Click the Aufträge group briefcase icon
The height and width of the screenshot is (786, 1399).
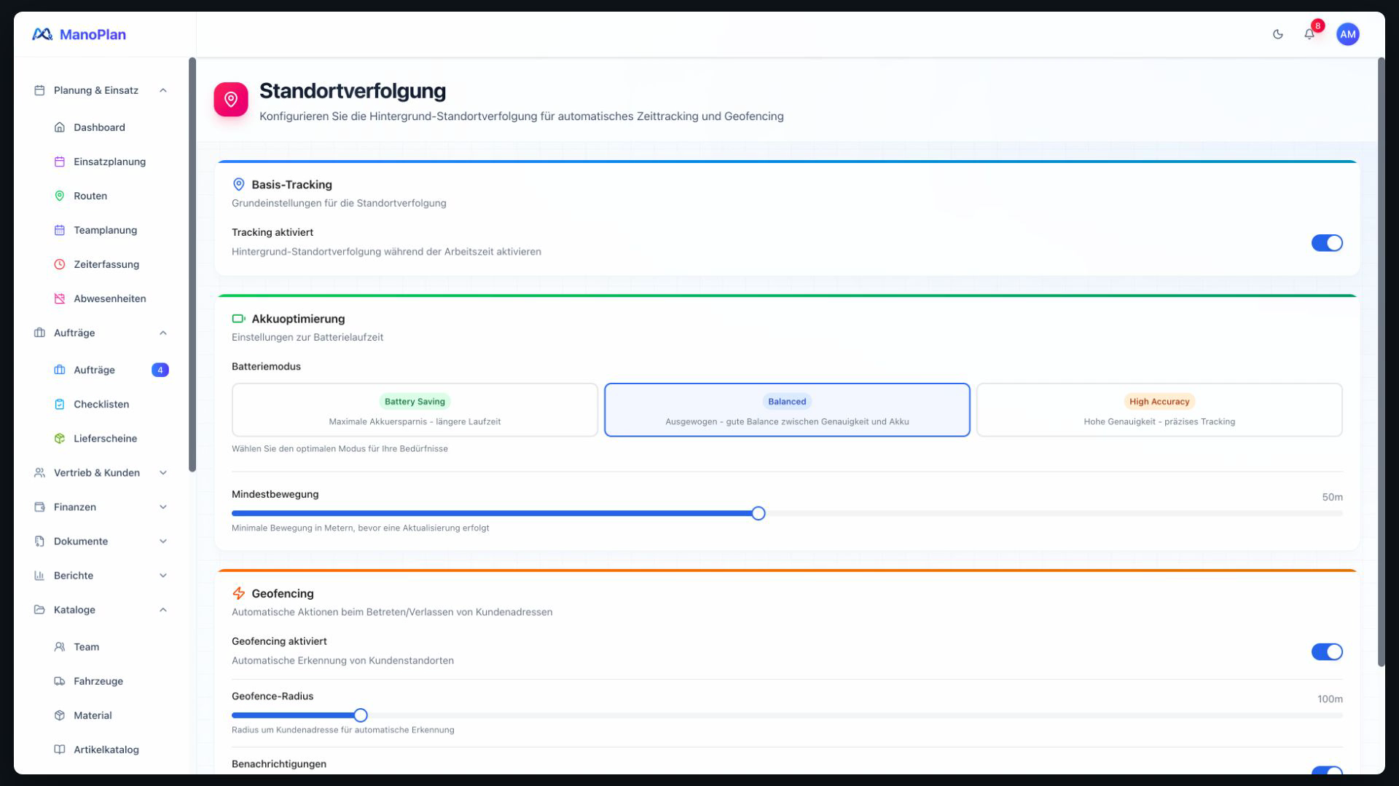coord(39,333)
